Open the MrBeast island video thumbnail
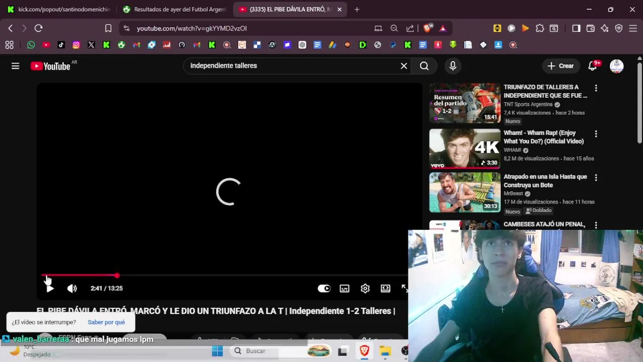The width and height of the screenshot is (643, 362). [465, 193]
